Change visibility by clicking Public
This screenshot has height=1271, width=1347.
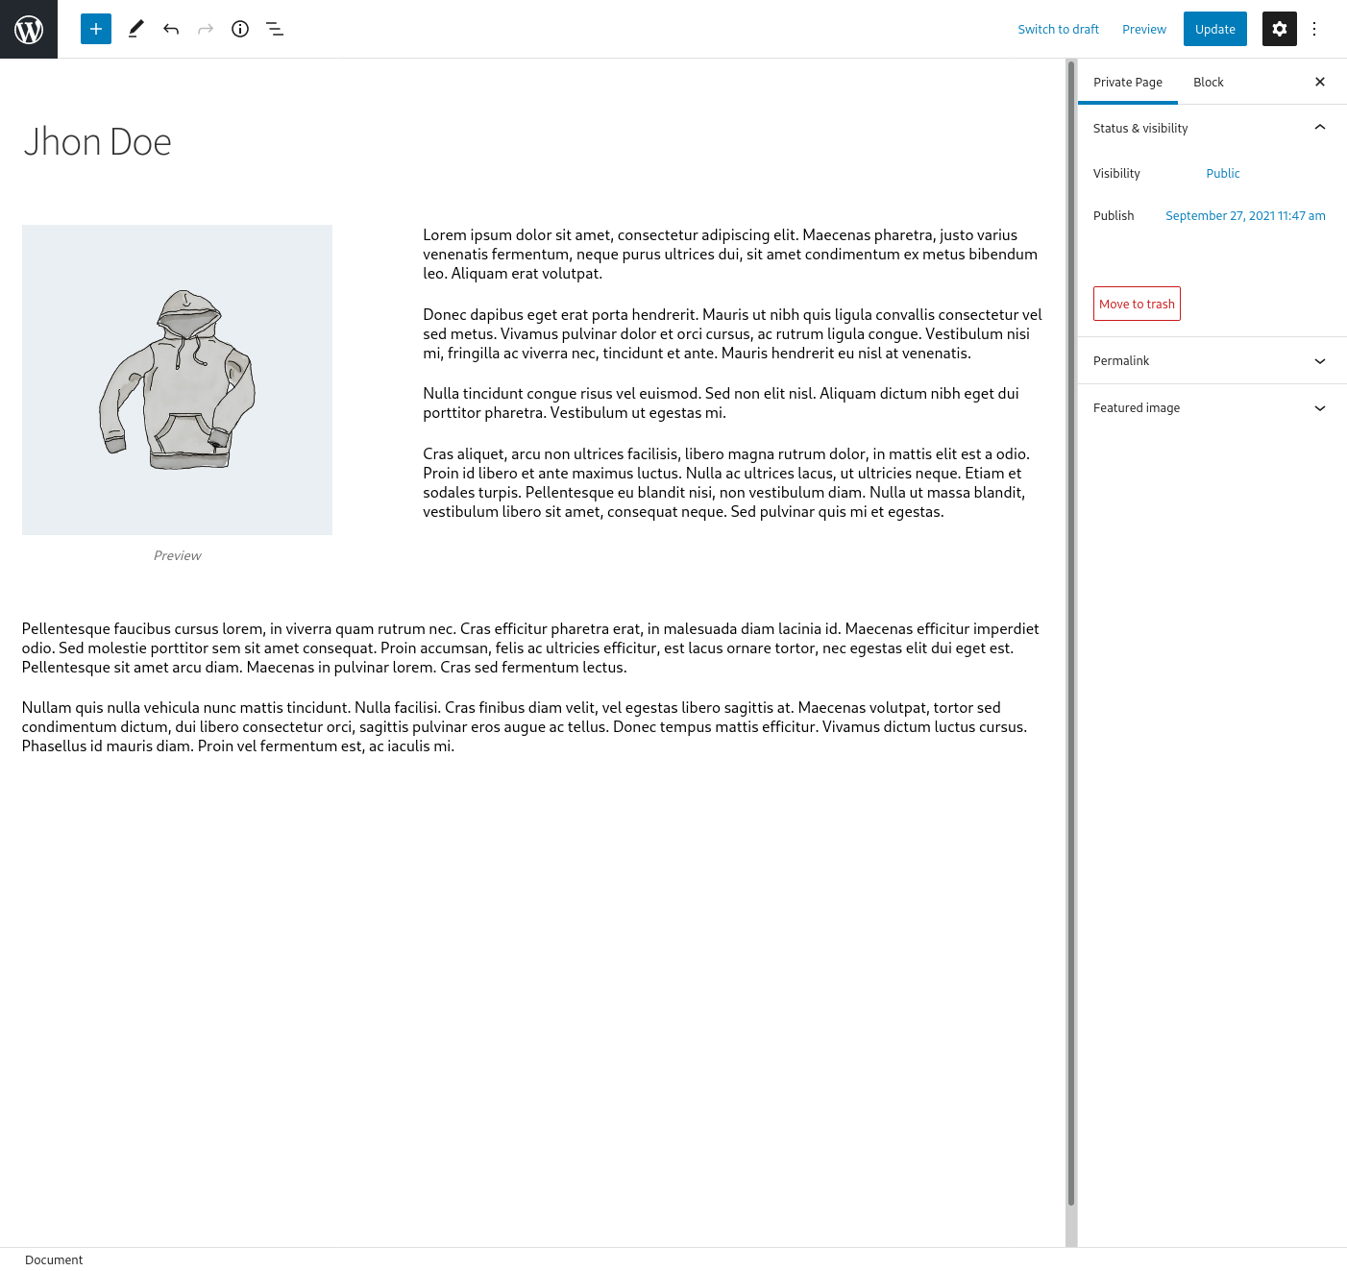coord(1222,173)
